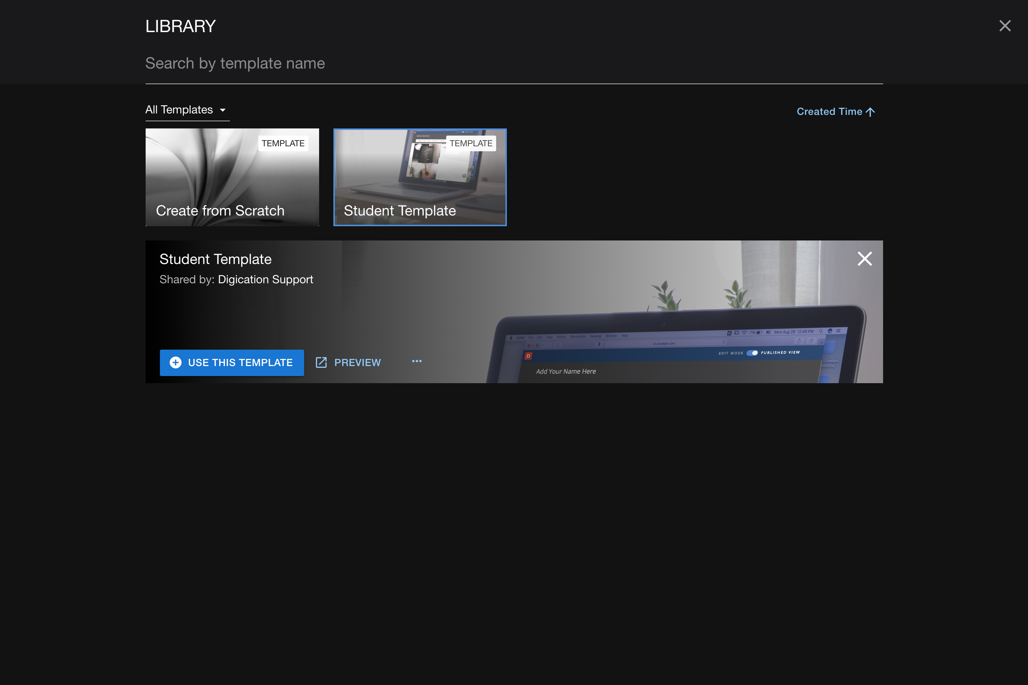Click the LIBRARY title
The width and height of the screenshot is (1028, 685).
tap(181, 26)
